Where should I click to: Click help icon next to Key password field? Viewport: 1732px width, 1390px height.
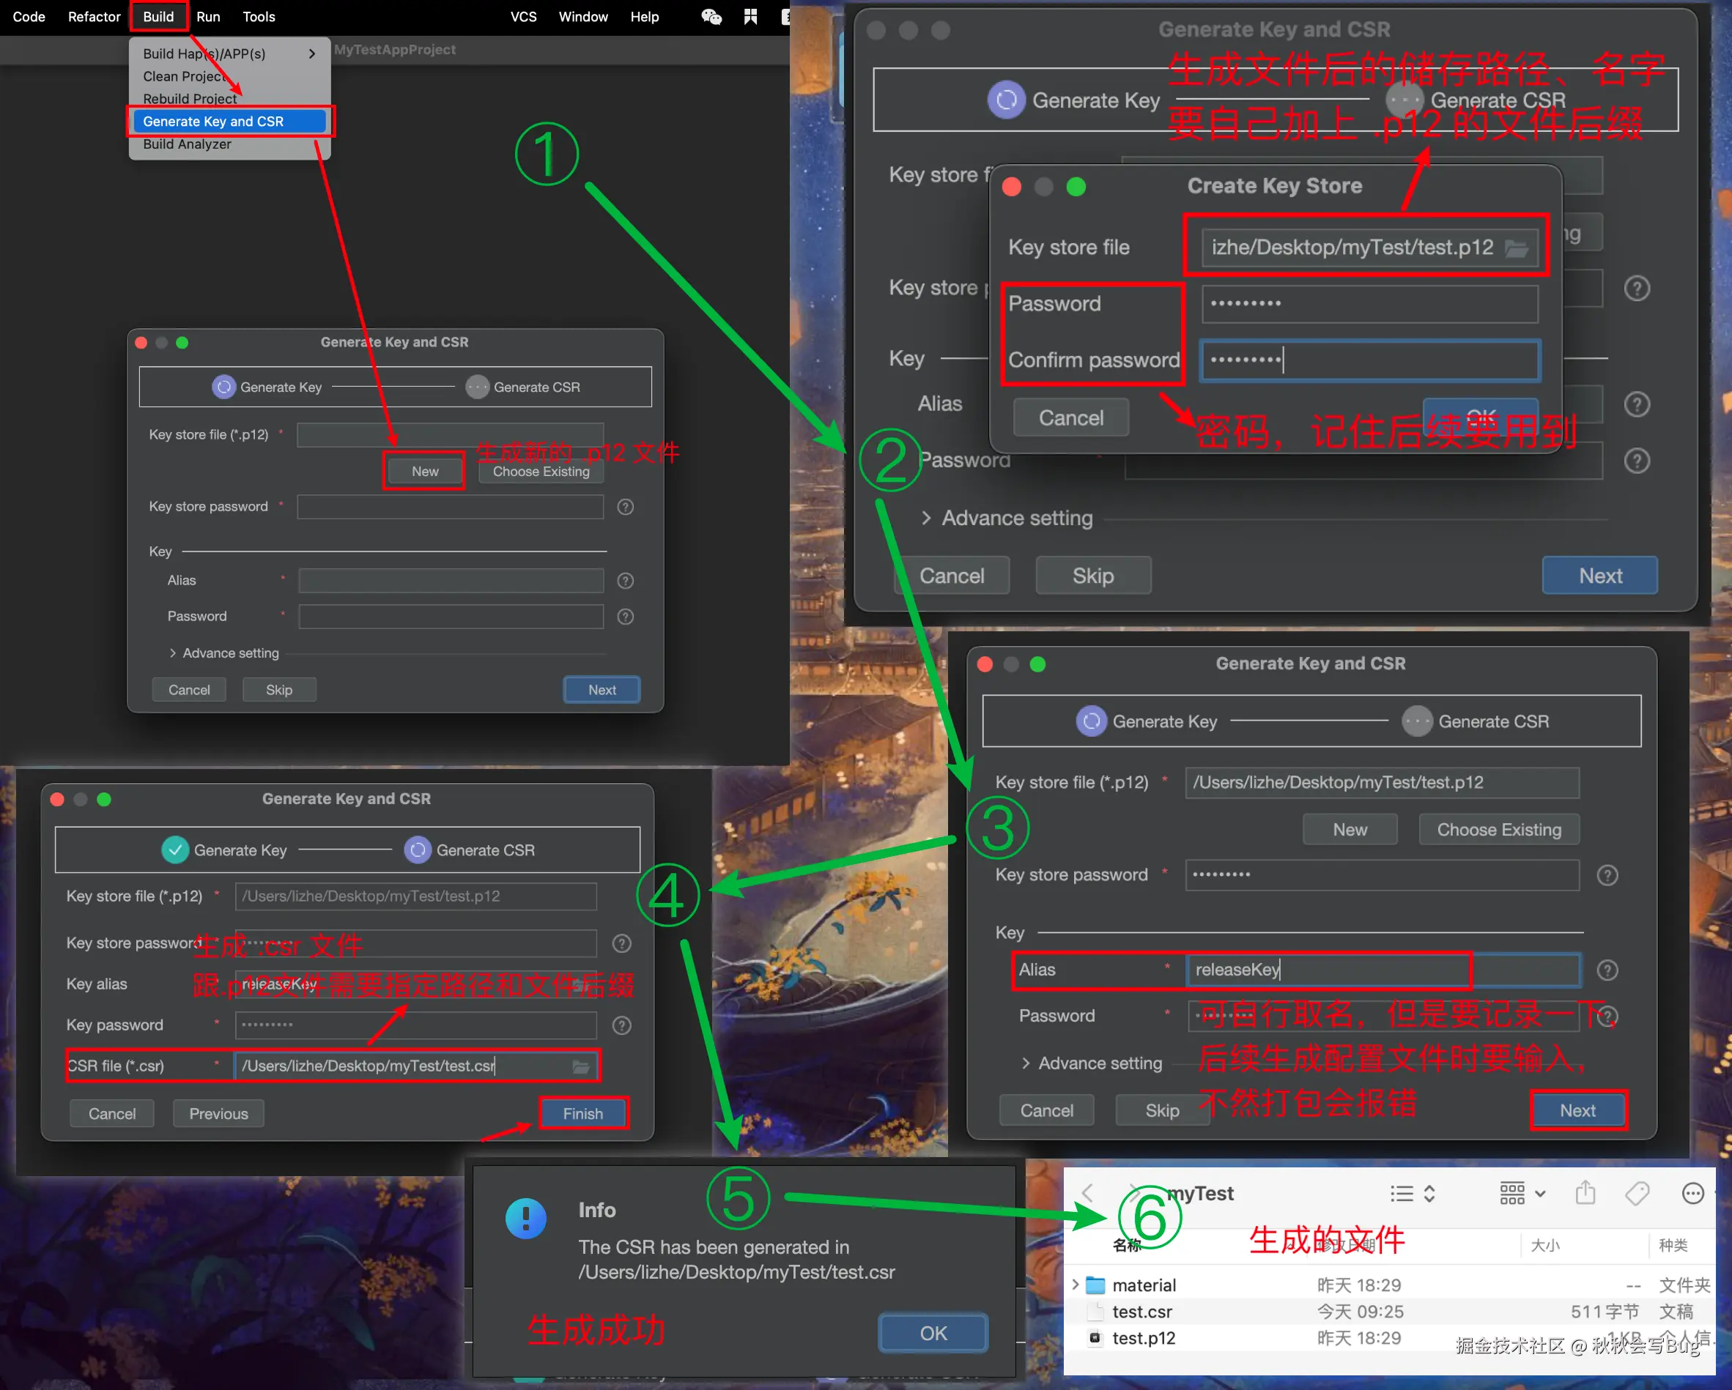[x=622, y=1025]
